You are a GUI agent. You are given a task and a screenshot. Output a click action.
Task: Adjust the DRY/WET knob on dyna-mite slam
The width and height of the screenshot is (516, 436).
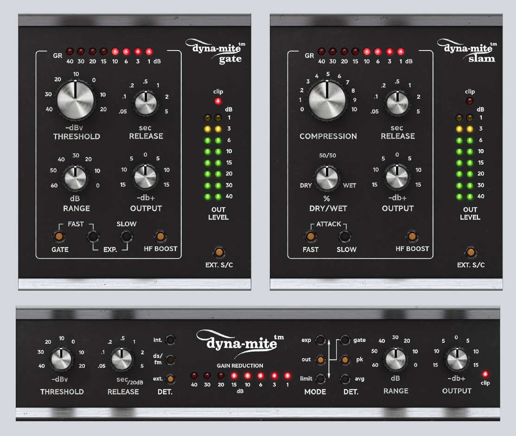(x=327, y=178)
